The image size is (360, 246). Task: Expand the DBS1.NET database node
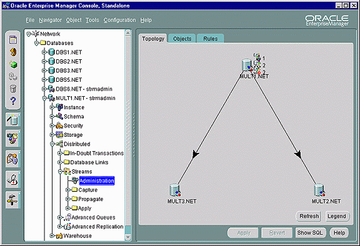tap(44, 52)
